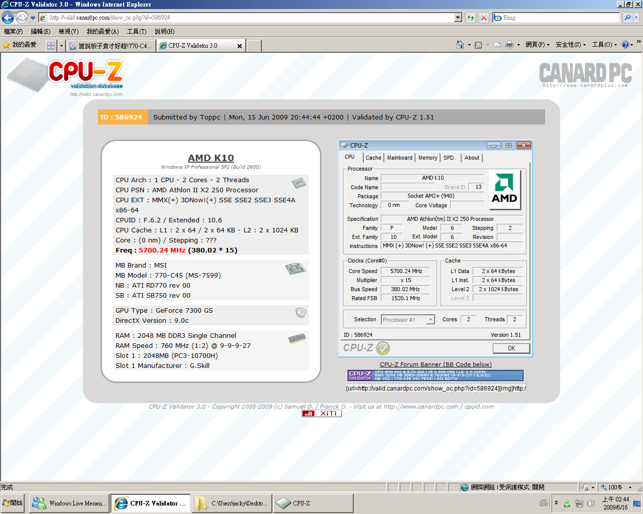Click the address bar showing valid.canardpc.com URL
The image size is (643, 514).
[246, 18]
